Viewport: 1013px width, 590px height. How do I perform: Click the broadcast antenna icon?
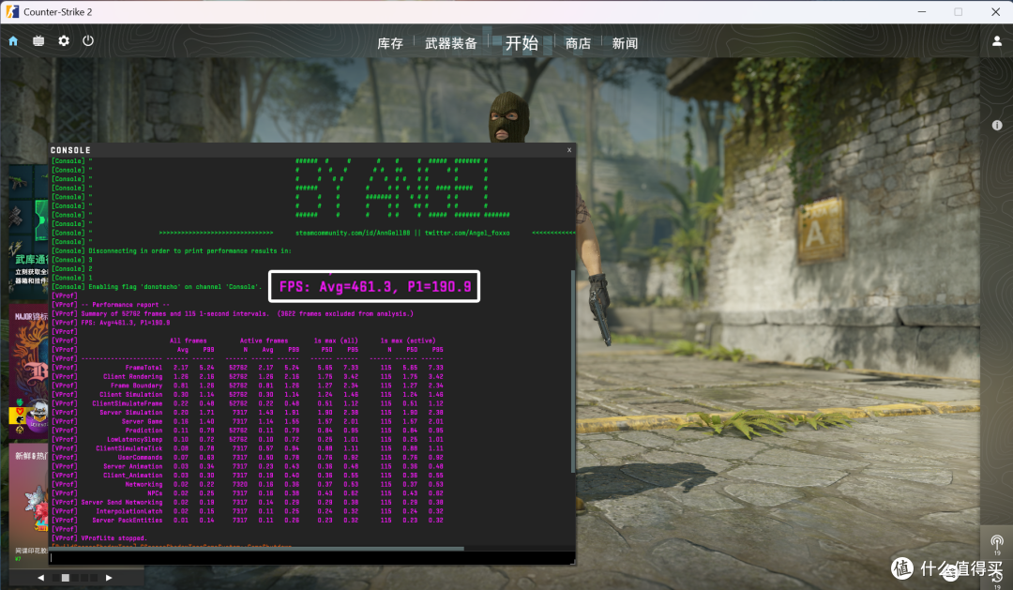[997, 542]
